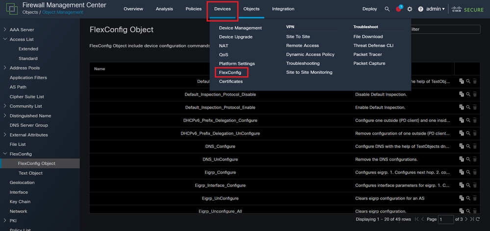Collapse the Access List tree node
The height and width of the screenshot is (231, 490).
click(5, 39)
